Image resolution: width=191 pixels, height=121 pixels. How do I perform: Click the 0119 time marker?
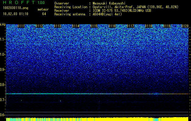tap(167, 26)
